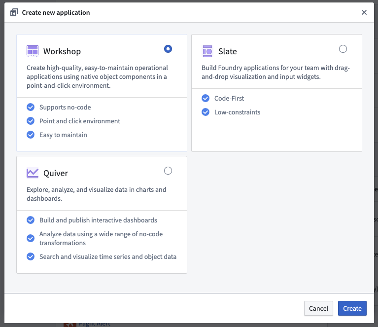Click the 'Easy to maintain' text
Screen dimensions: 378x327
[63, 135]
